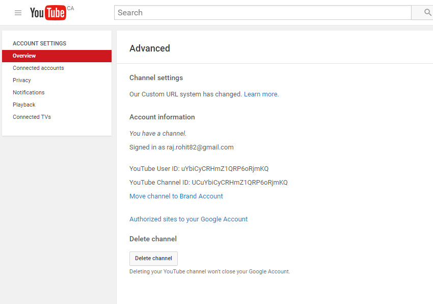This screenshot has height=304, width=433.
Task: Click the Google Account deletion note text
Action: pos(209,272)
